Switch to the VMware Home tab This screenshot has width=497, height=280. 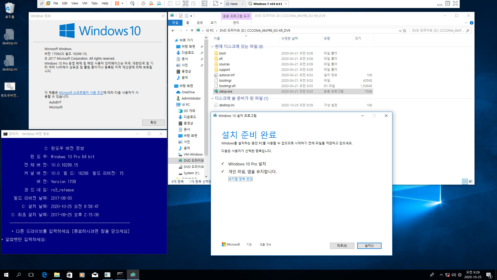coord(235,4)
